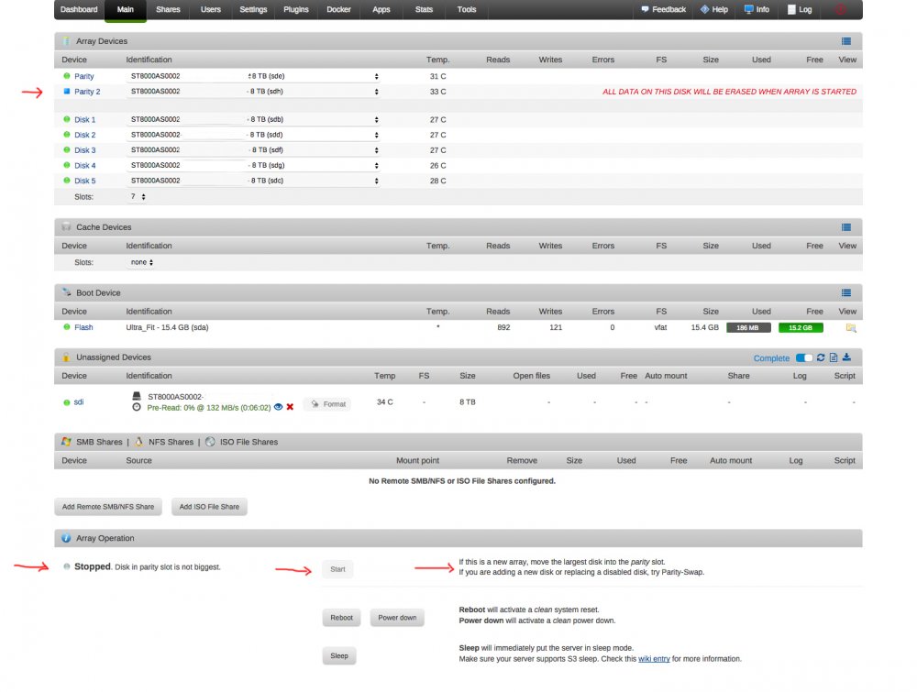Screen dimensions: 917x692
Task: Click the Disk 5 green status ball
Action: point(67,181)
